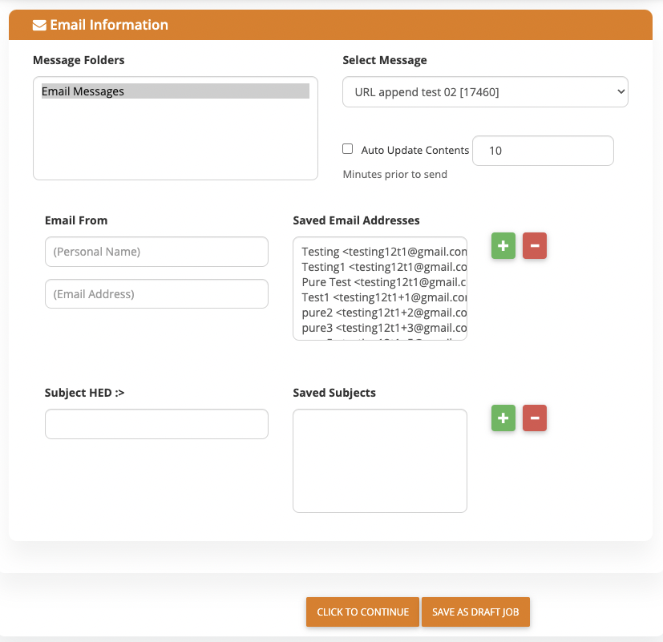The width and height of the screenshot is (663, 642).
Task: Select Testing1 saved email address entry
Action: pos(384,267)
